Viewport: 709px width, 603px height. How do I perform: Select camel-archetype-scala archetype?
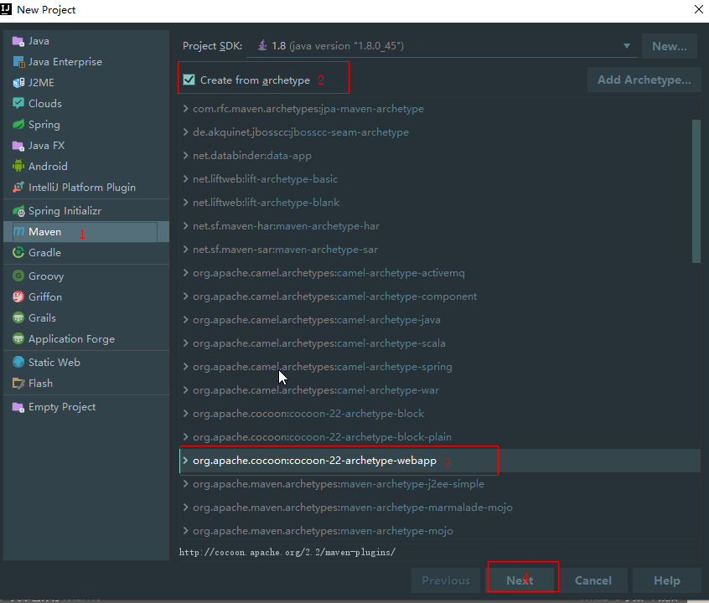pyautogui.click(x=439, y=343)
